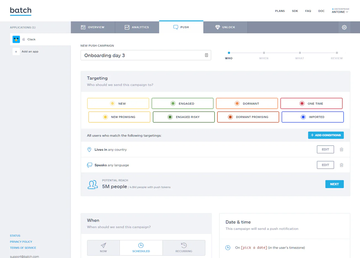
Task: Open settings gear in the tab bar
Action: pos(344,27)
